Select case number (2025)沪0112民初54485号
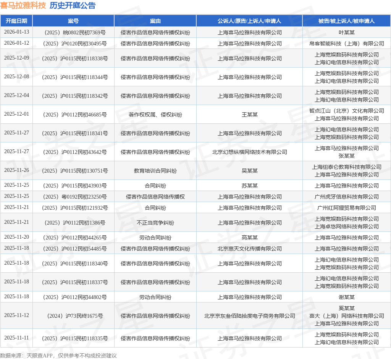This screenshot has height=359, width=391. coord(75,249)
